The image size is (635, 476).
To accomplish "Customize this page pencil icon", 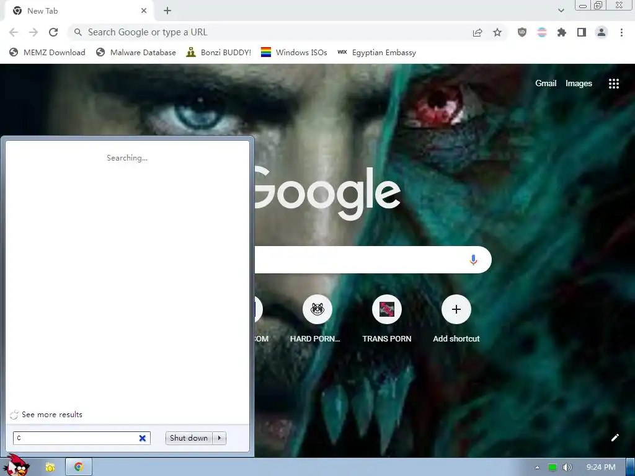I will (615, 438).
